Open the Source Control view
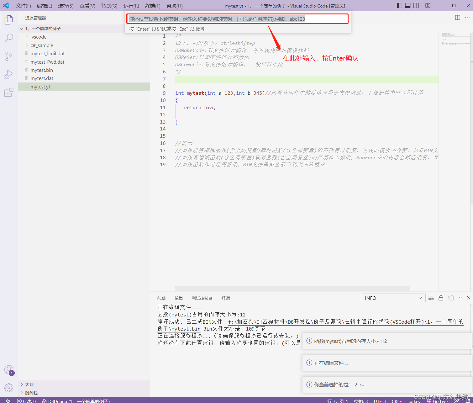The image size is (473, 403). coord(9,56)
